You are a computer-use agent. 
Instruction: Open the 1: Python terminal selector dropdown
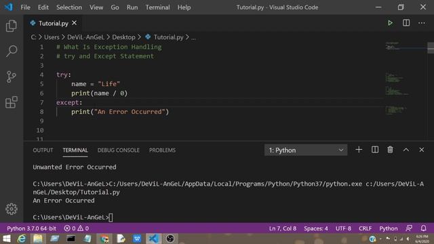306,150
